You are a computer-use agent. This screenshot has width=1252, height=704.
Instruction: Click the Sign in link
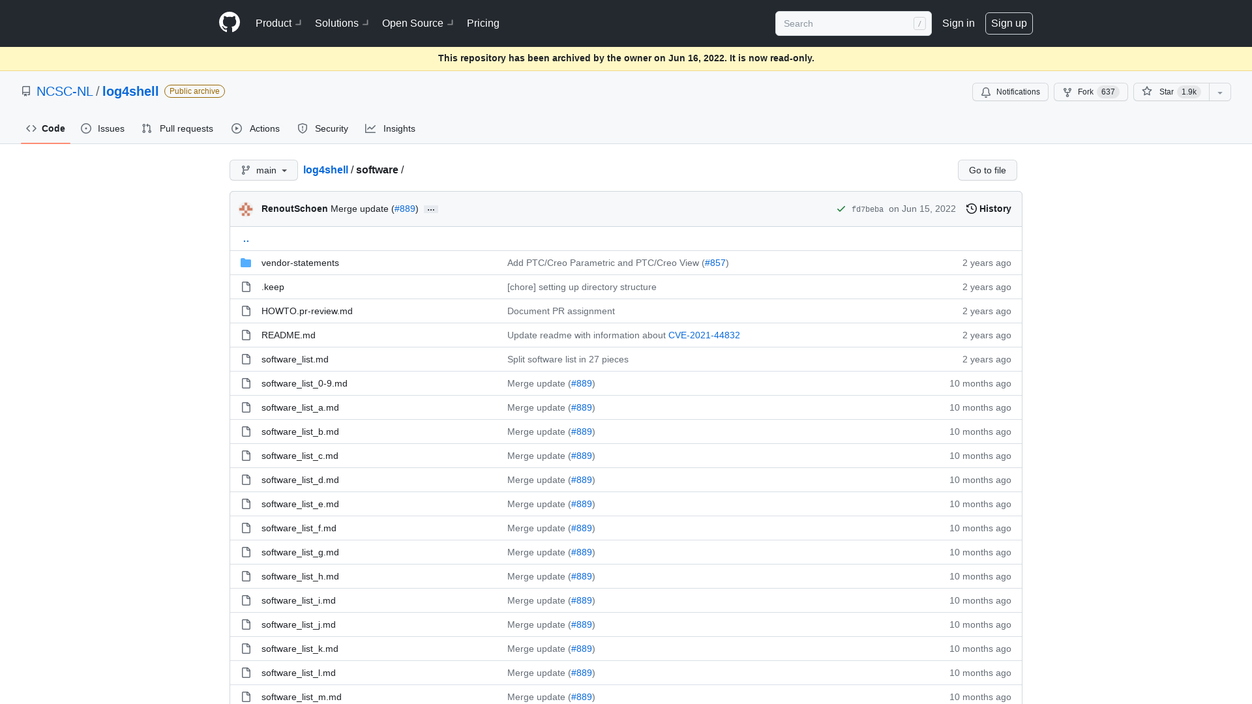959,23
